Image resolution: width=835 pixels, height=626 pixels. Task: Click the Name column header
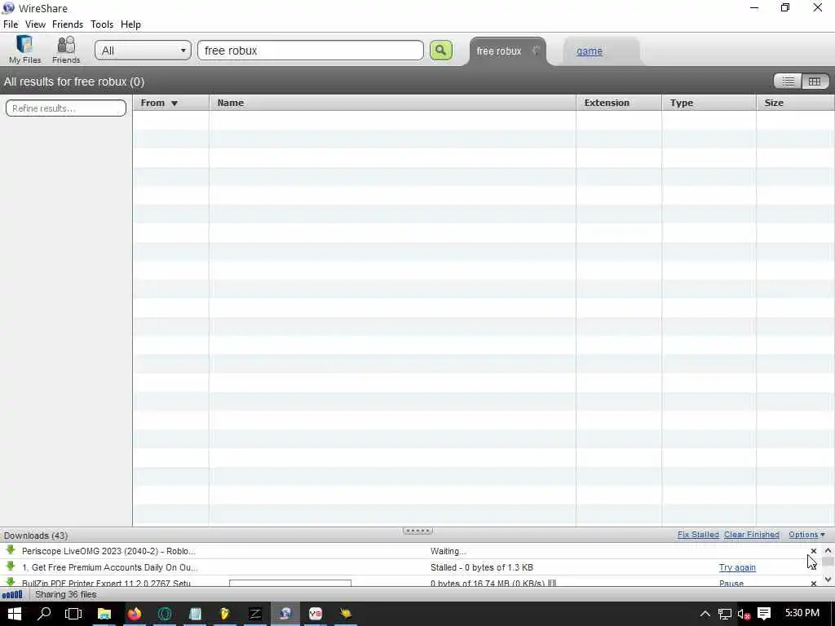click(392, 103)
